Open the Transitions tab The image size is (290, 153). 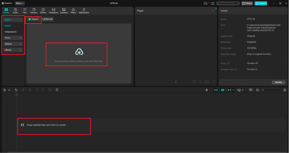click(x=53, y=11)
